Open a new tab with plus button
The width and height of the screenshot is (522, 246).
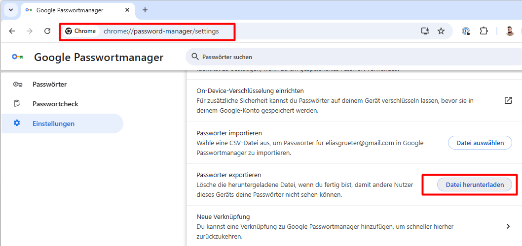point(145,10)
